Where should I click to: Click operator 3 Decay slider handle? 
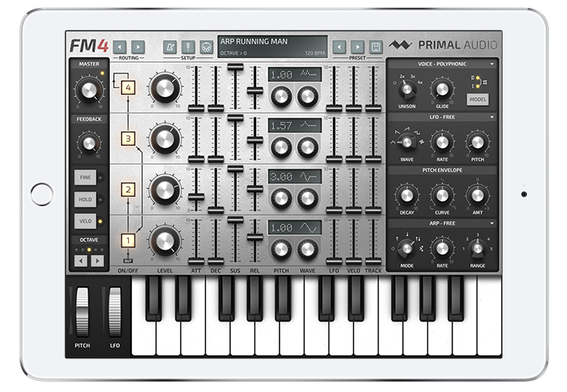tap(216, 159)
